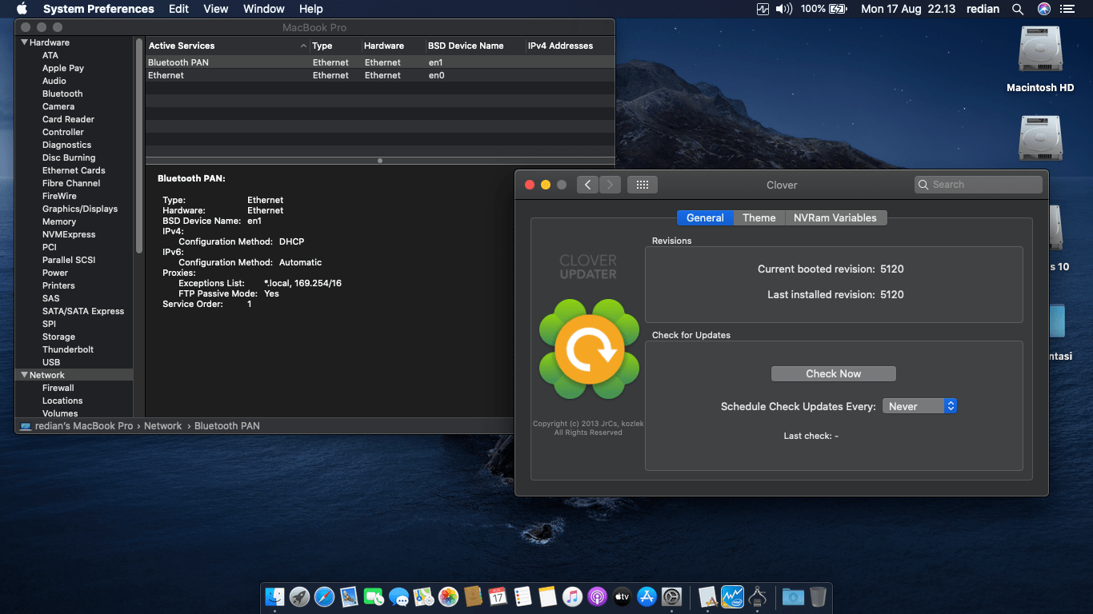Go forward in the Clover preferences pane
The height and width of the screenshot is (614, 1093).
coord(610,185)
